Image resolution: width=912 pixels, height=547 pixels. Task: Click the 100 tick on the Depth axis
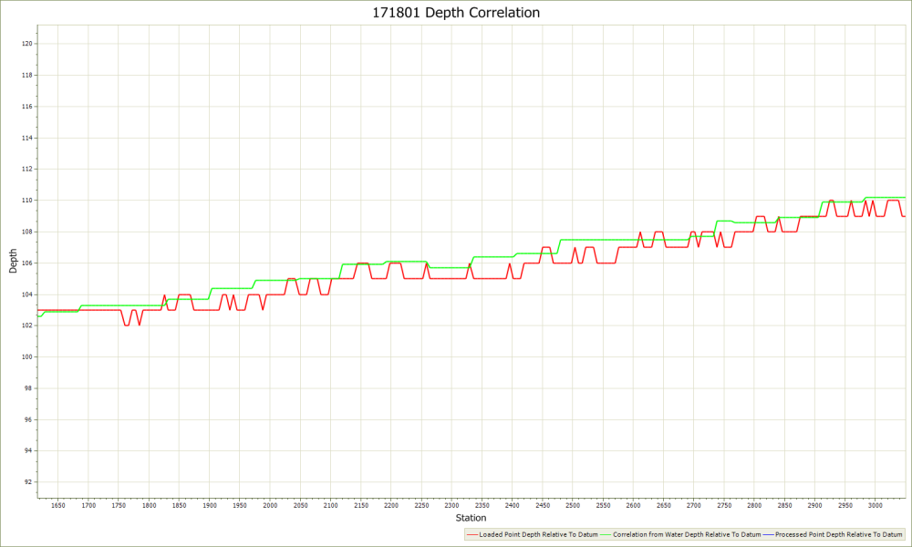(x=26, y=356)
